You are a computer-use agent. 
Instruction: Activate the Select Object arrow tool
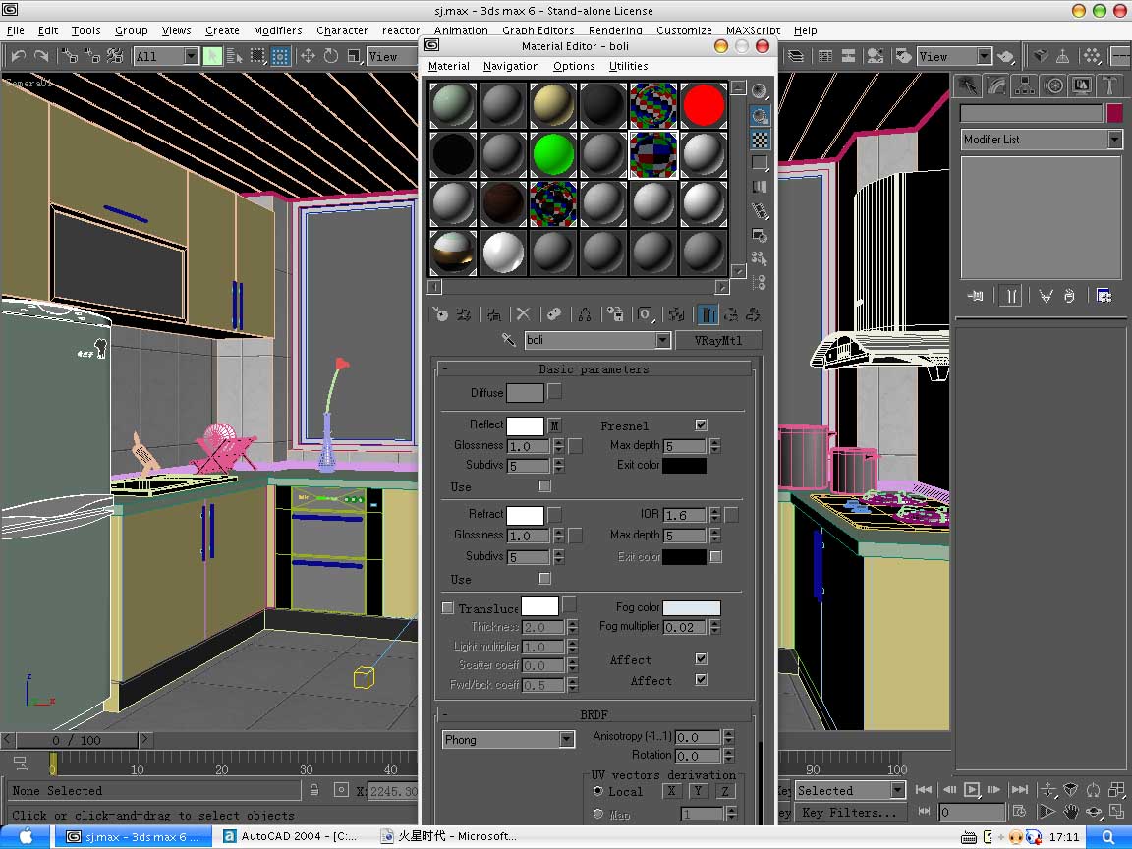point(212,56)
